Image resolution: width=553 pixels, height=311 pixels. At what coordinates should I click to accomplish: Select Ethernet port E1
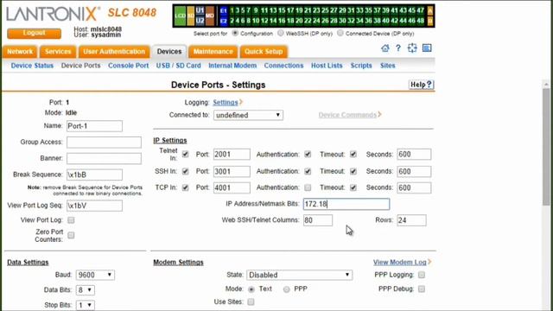point(223,10)
